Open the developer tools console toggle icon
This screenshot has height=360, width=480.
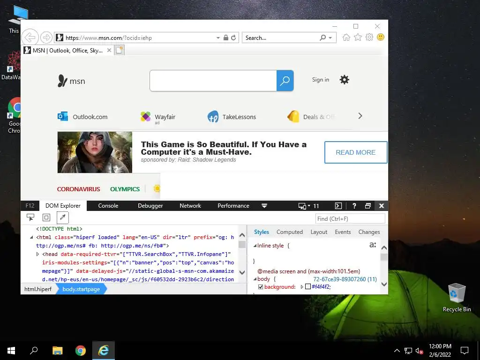pos(338,206)
